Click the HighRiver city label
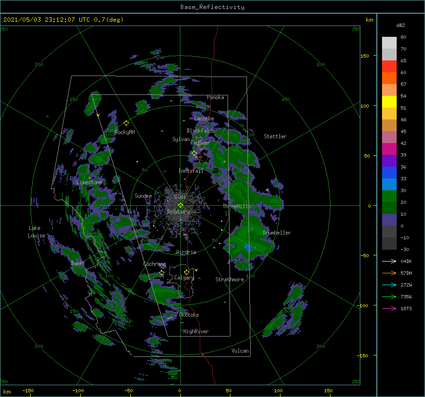The width and height of the screenshot is (425, 397). pos(196,331)
